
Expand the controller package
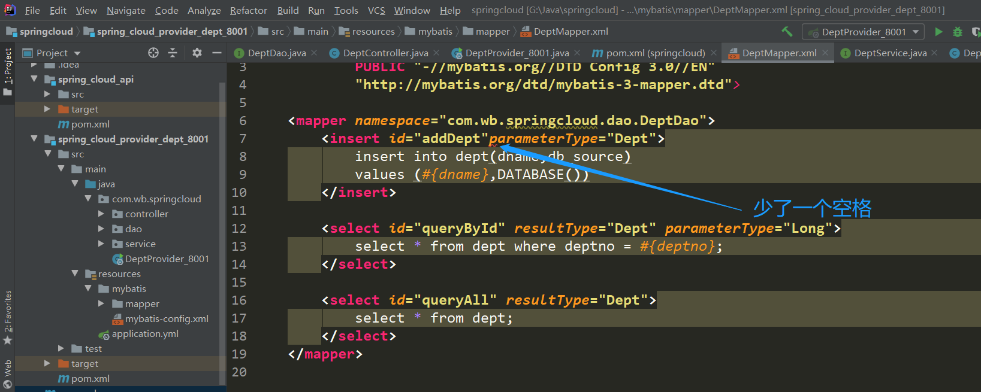(101, 214)
